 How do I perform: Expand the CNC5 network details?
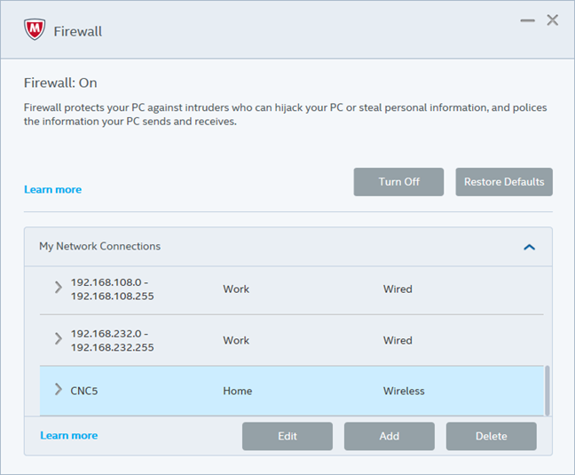[x=59, y=389]
